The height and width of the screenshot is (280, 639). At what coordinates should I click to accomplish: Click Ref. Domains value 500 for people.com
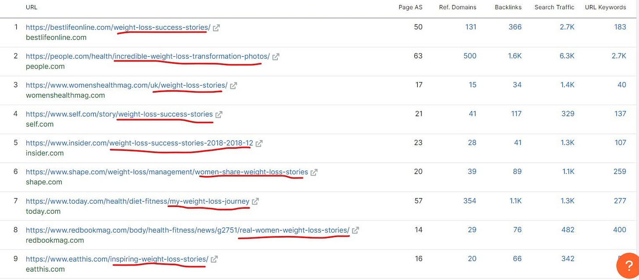point(470,56)
